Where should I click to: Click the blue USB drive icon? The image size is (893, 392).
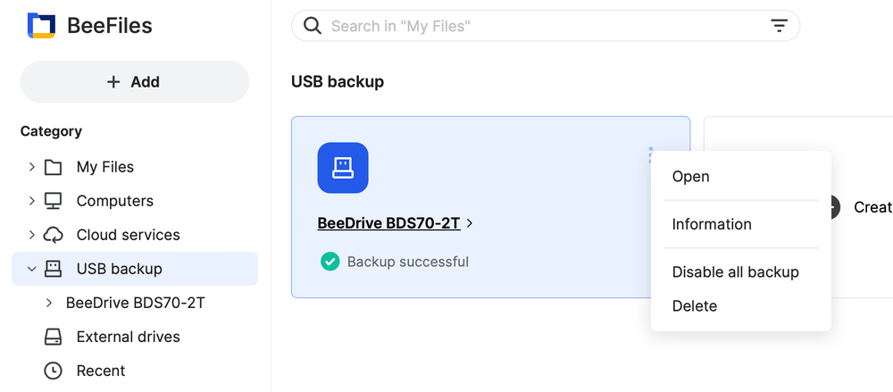click(343, 168)
